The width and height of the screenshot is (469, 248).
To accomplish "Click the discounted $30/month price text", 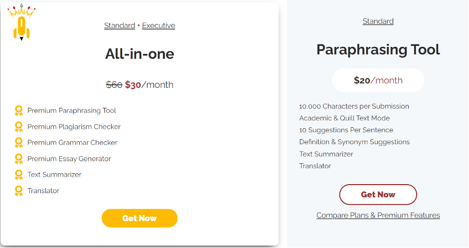I will pyautogui.click(x=149, y=85).
